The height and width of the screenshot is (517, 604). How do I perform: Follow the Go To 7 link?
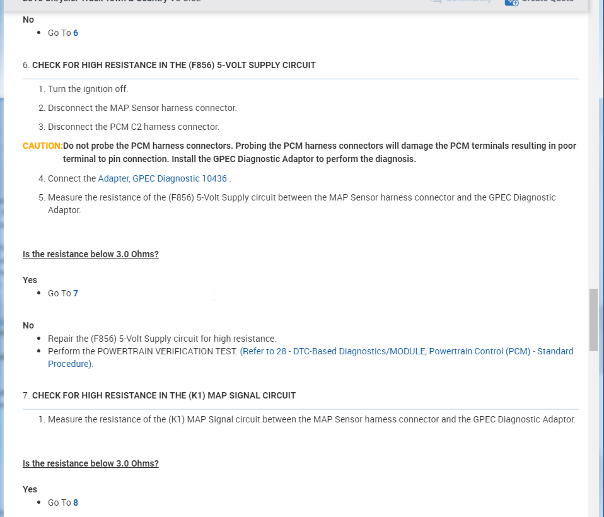tap(76, 294)
